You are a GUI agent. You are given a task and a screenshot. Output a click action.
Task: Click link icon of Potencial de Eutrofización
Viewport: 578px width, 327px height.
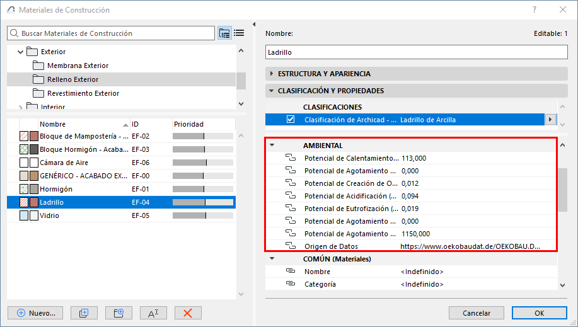pos(291,208)
